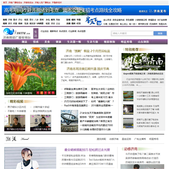Viewport: 169px width, 169px height.
Task: Click the blue 搜索 search button
Action: click(160, 33)
